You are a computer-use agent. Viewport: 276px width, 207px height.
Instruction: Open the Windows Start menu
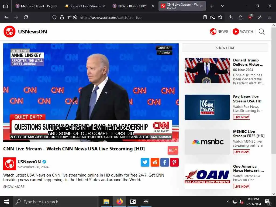(x=6, y=202)
